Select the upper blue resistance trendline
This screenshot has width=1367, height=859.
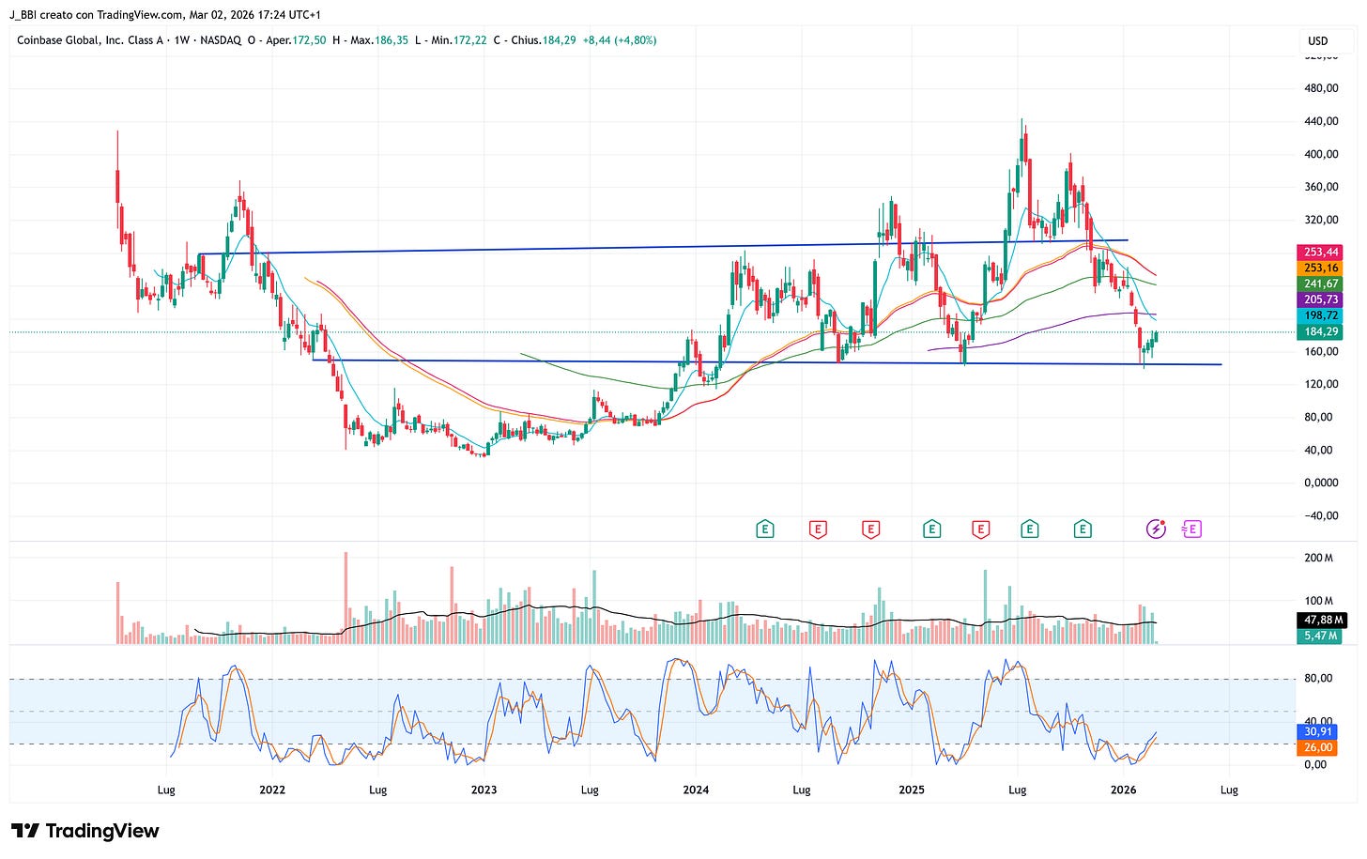pyautogui.click(x=663, y=247)
